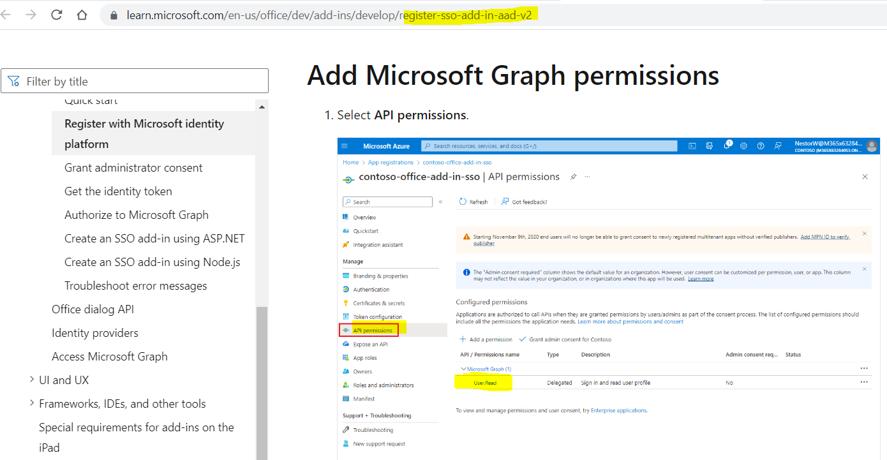Click Home breadcrumb in Azure screenshot

(350, 163)
